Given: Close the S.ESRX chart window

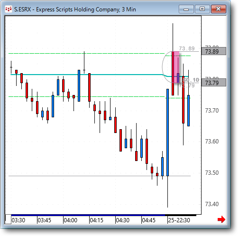Looking at the screenshot, I should click(219, 9).
